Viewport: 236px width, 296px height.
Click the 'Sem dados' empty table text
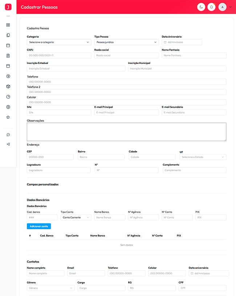pyautogui.click(x=127, y=245)
